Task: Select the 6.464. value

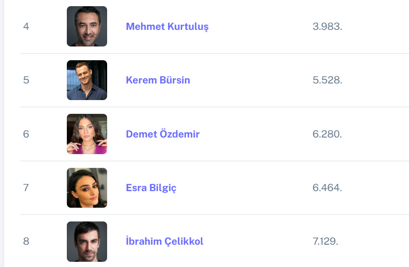Action: coord(327,188)
